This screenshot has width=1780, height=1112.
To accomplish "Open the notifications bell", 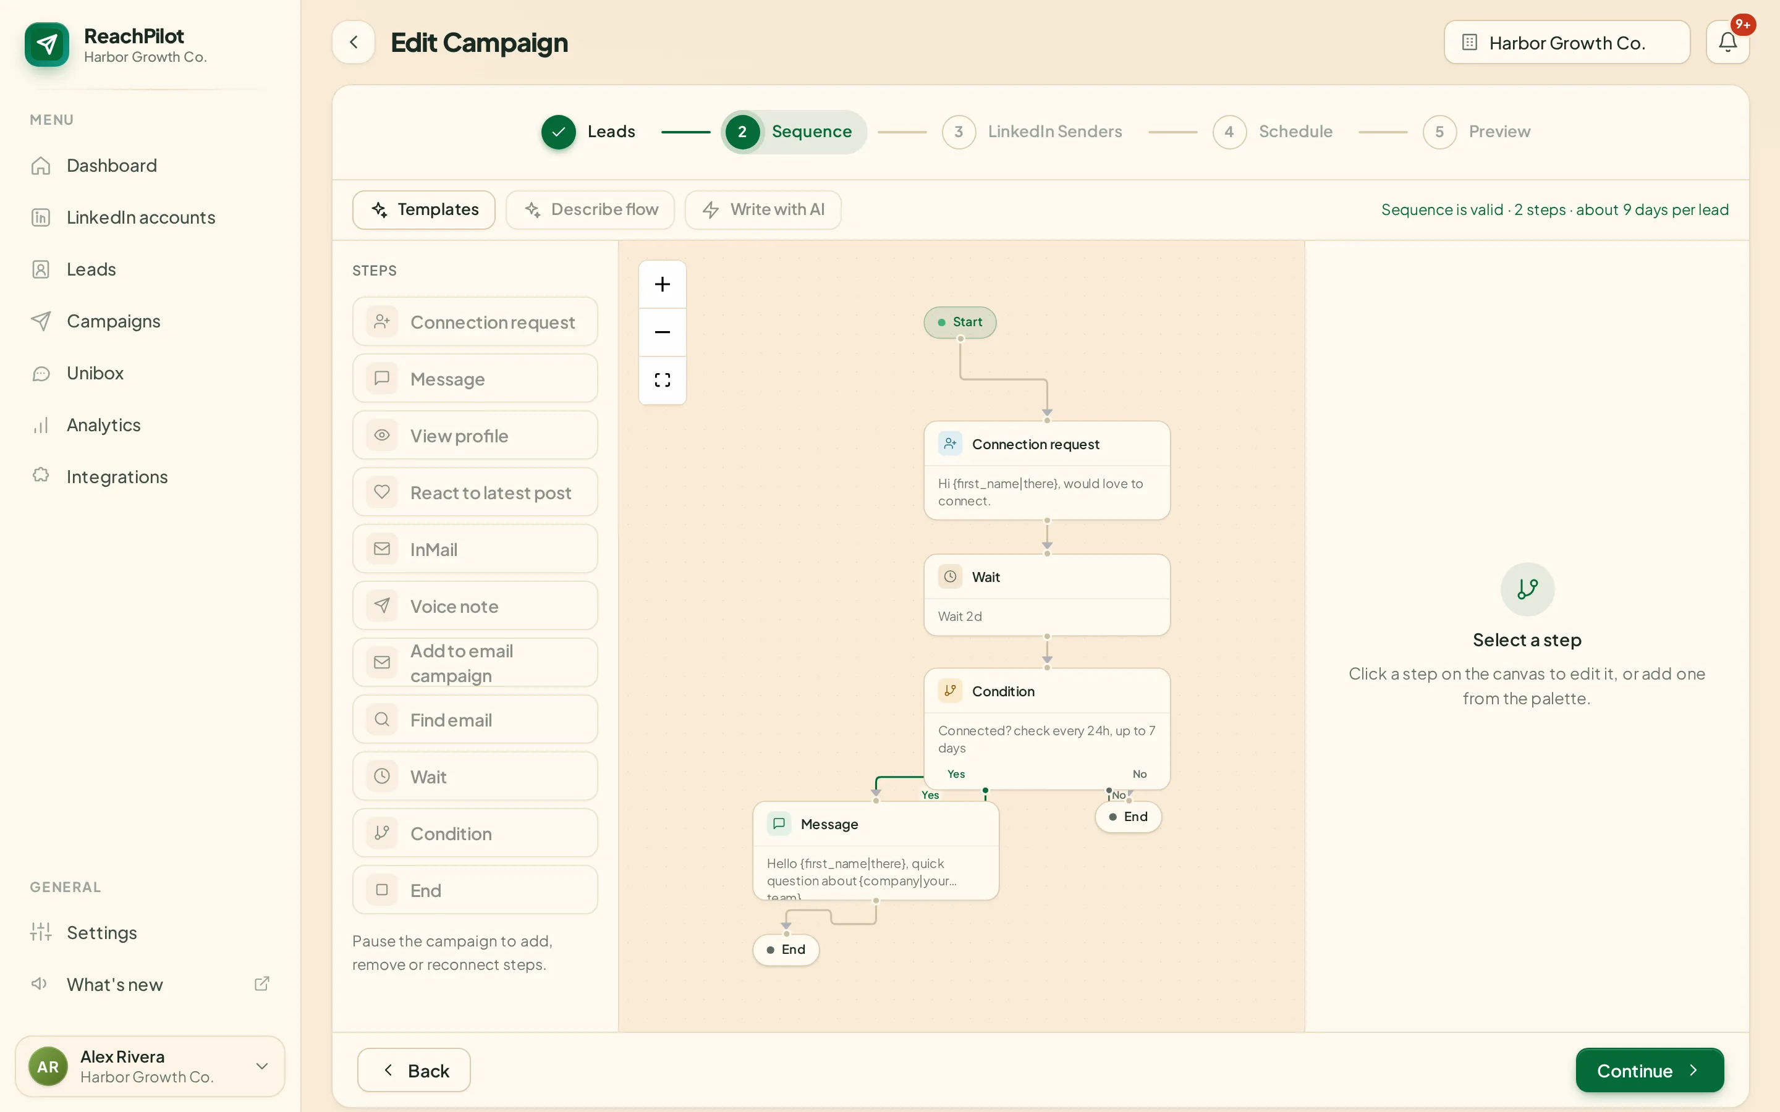I will (x=1727, y=42).
